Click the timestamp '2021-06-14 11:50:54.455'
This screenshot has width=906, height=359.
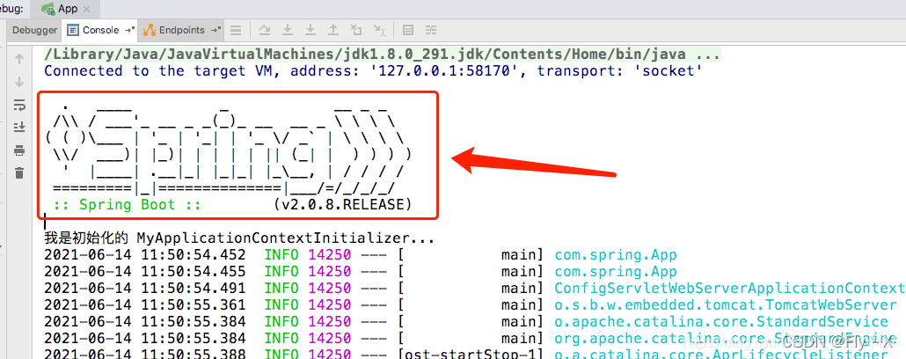pyautogui.click(x=144, y=272)
